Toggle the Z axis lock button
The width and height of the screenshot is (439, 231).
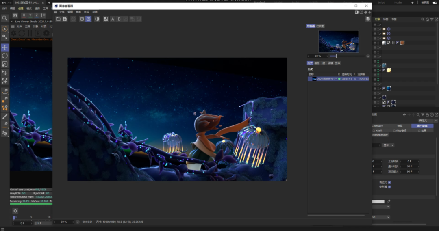click(37, 15)
